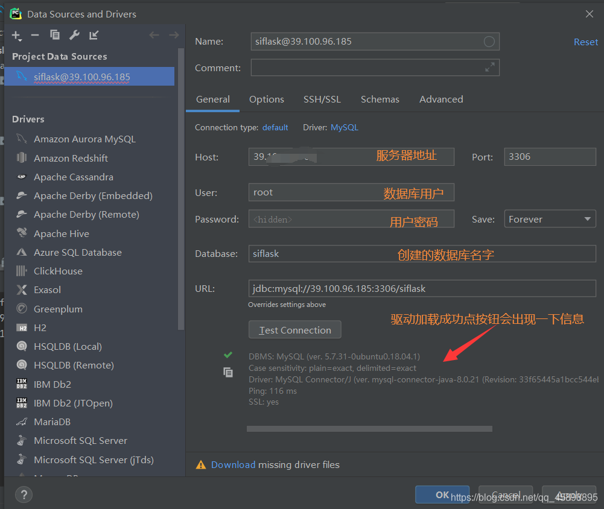The width and height of the screenshot is (604, 509).
Task: Click the drivers list vertical scrollbar
Action: coord(181,189)
